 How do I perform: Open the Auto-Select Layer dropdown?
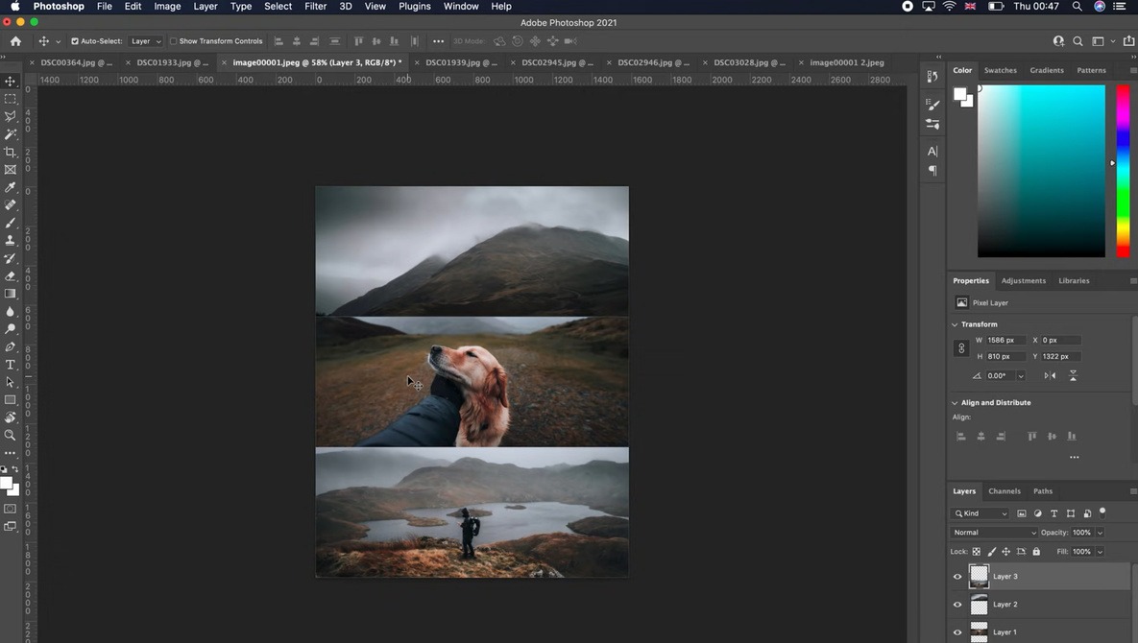click(x=146, y=41)
